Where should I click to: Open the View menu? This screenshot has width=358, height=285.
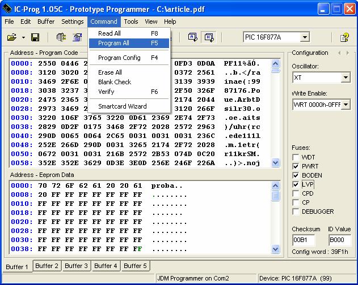click(151, 21)
